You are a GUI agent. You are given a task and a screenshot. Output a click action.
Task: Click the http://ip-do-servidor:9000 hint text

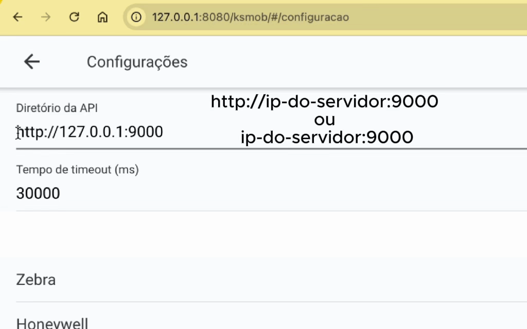click(x=324, y=102)
